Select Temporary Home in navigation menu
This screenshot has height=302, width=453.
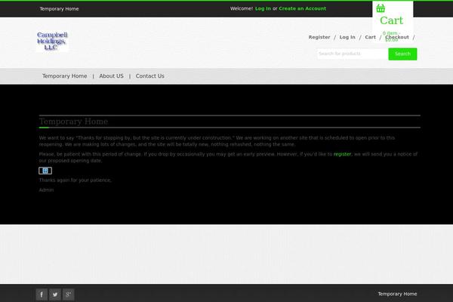[x=65, y=76]
